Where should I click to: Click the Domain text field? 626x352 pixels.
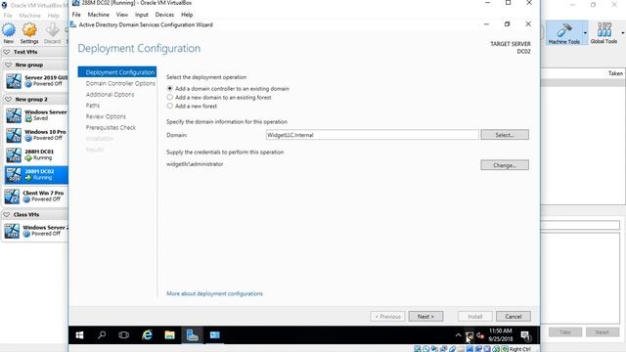(372, 135)
